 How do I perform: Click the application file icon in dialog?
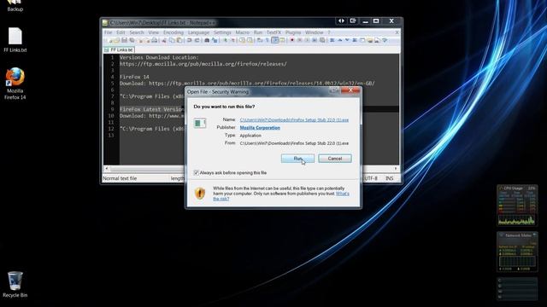(200, 123)
